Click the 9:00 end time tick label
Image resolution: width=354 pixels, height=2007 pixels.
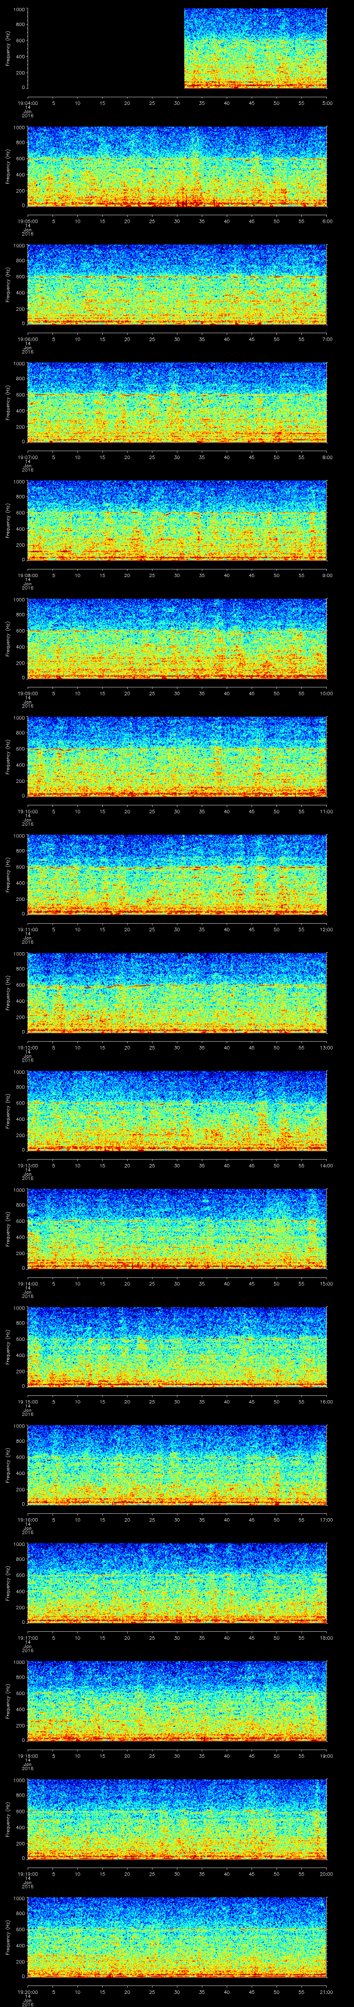click(327, 575)
